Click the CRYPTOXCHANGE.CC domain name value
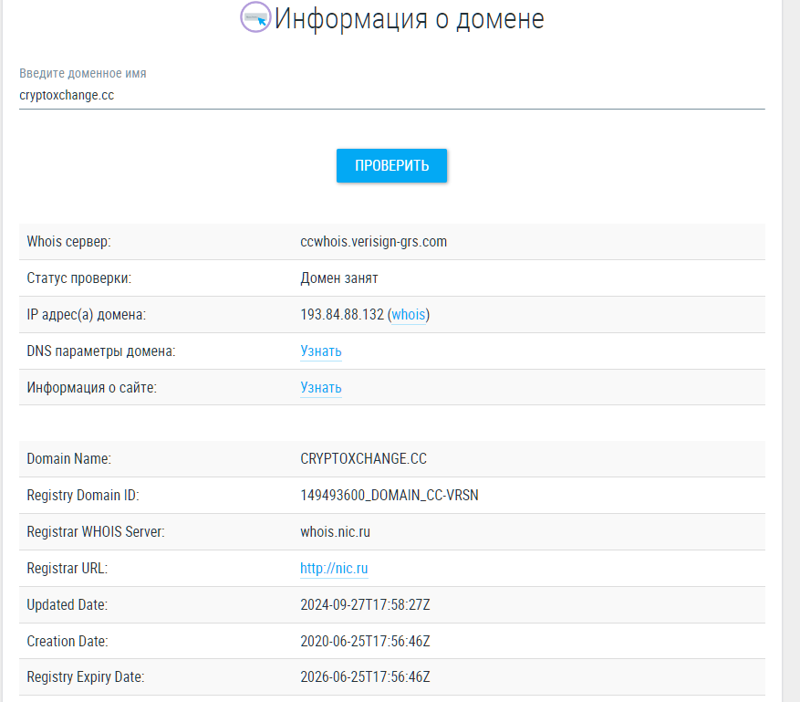Screen dimensions: 800x702 tap(363, 458)
